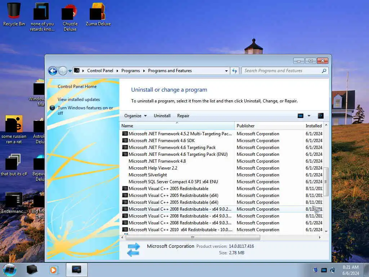Click the address bar location icon
Image resolution: width=369 pixels, height=277 pixels.
[x=77, y=70]
